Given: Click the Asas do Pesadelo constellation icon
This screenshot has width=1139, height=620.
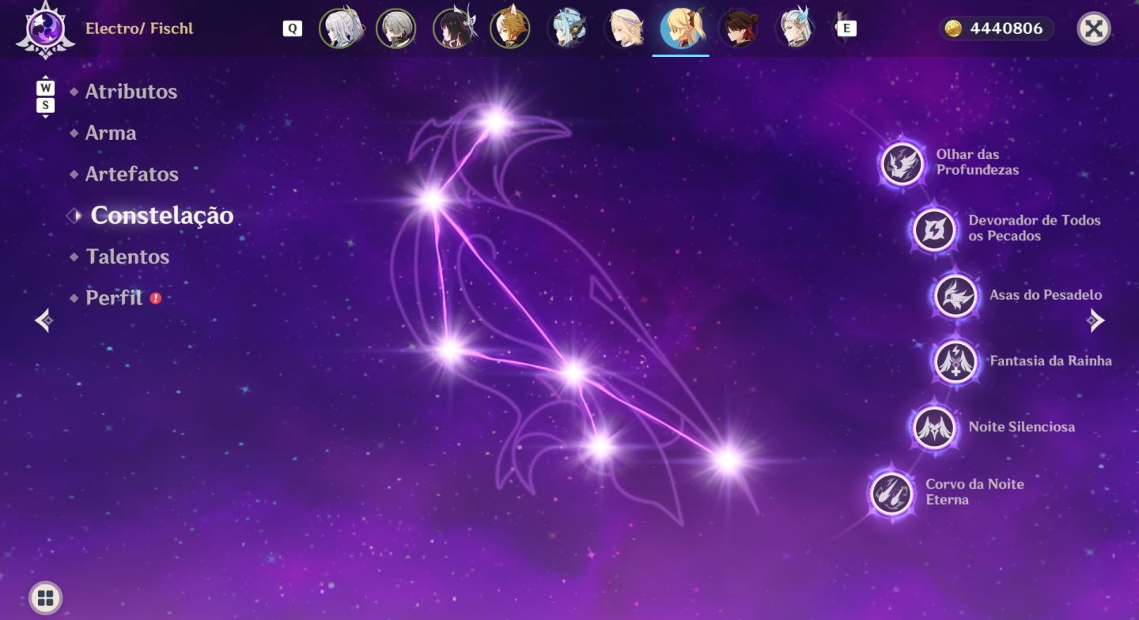Looking at the screenshot, I should point(955,296).
